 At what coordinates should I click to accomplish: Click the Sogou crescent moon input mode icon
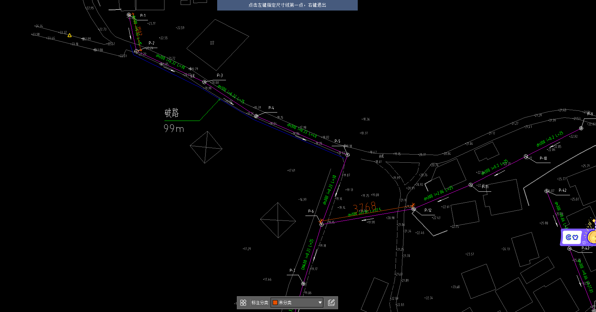tap(568, 237)
